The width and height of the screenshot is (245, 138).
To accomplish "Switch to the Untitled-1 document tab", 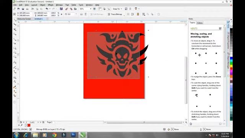I will 38,19.
